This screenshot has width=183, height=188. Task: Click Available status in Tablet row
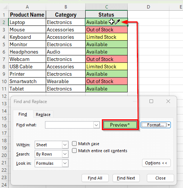click(x=107, y=89)
